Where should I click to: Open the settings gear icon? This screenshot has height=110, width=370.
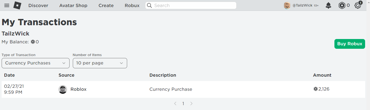358,5
